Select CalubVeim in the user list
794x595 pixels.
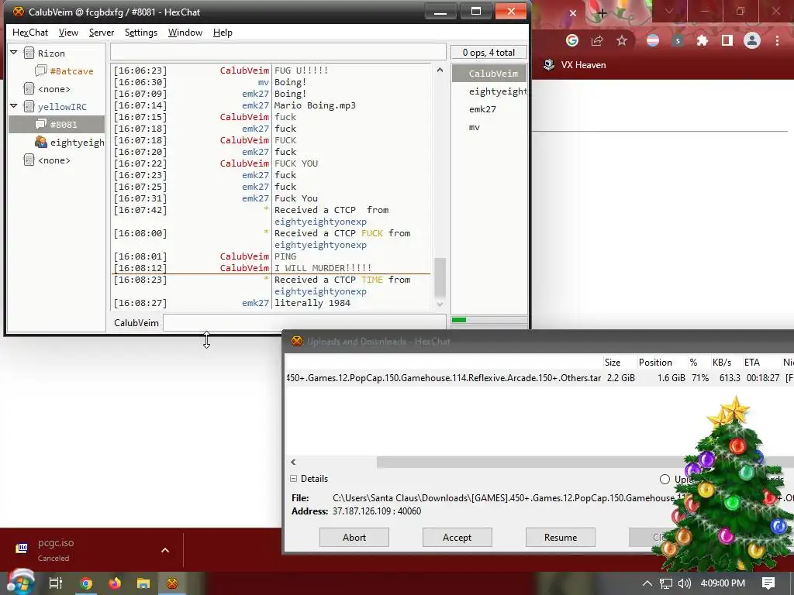coord(489,74)
